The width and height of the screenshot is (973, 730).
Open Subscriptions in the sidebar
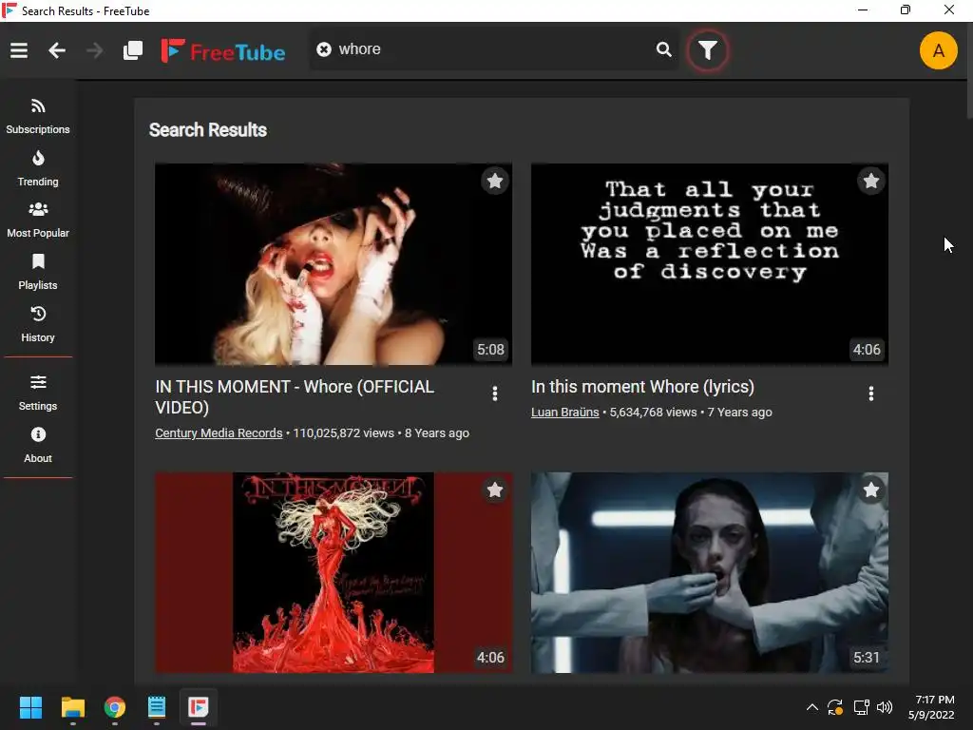[38, 117]
